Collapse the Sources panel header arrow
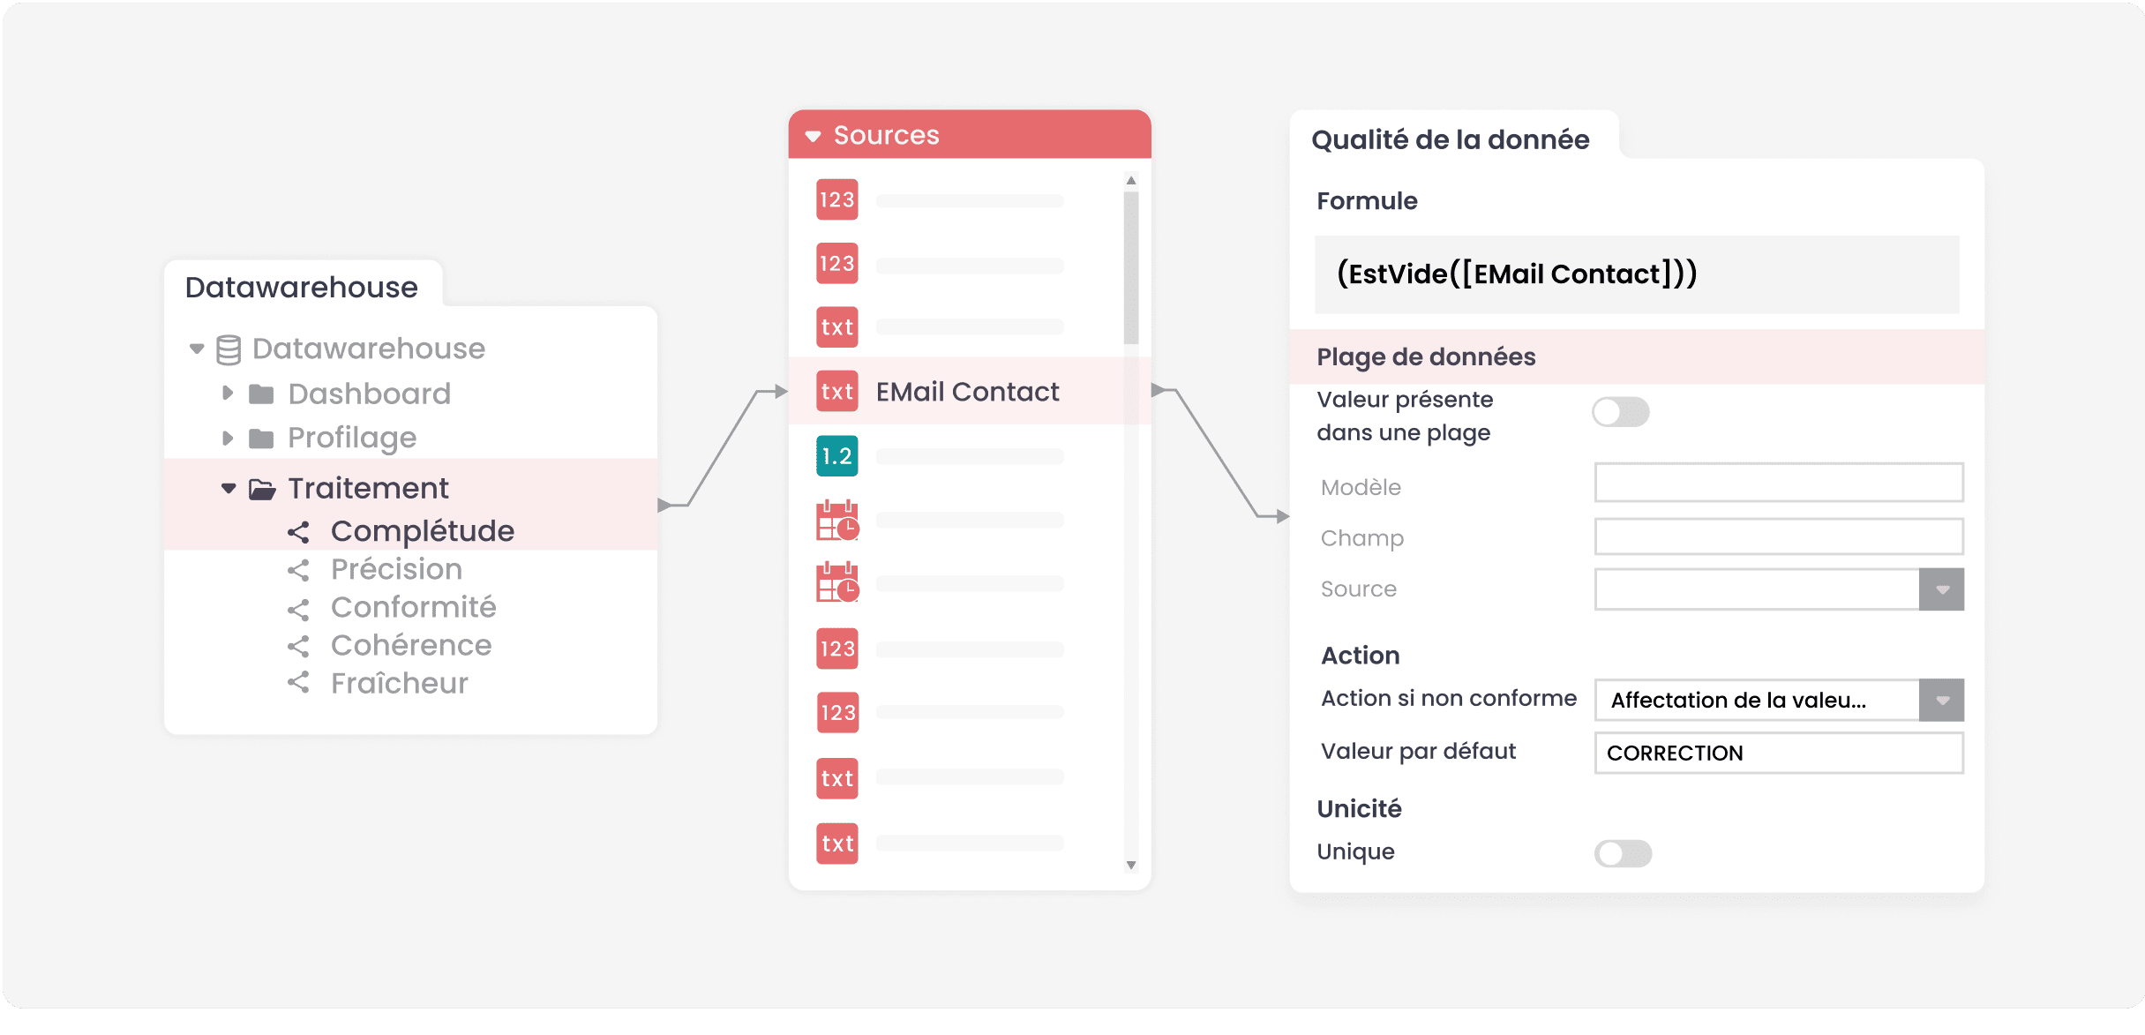The width and height of the screenshot is (2145, 1035). (x=813, y=136)
